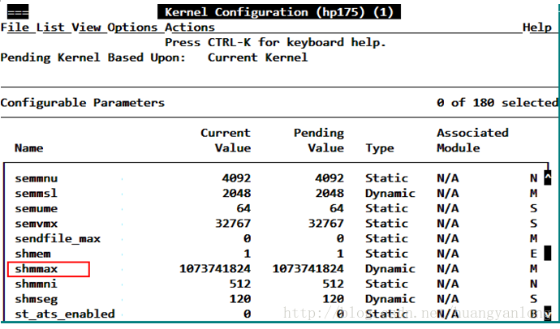Image resolution: width=560 pixels, height=329 pixels.
Task: Click semmsl current value 2048
Action: tap(236, 193)
